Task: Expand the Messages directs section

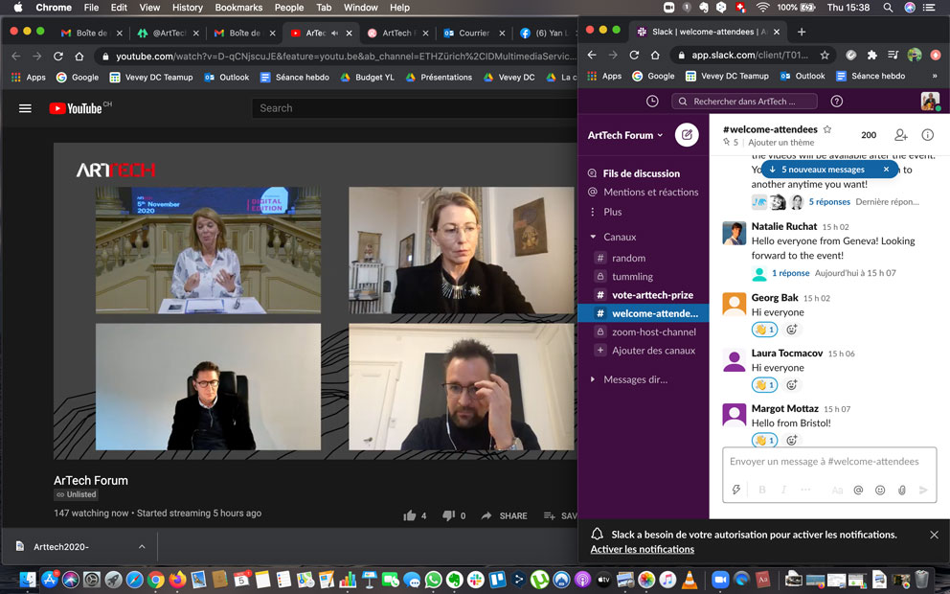Action: pos(593,379)
